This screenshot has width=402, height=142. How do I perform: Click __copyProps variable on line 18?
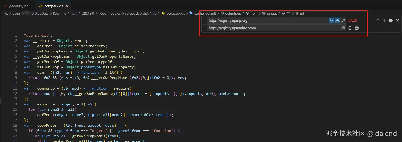point(45,125)
